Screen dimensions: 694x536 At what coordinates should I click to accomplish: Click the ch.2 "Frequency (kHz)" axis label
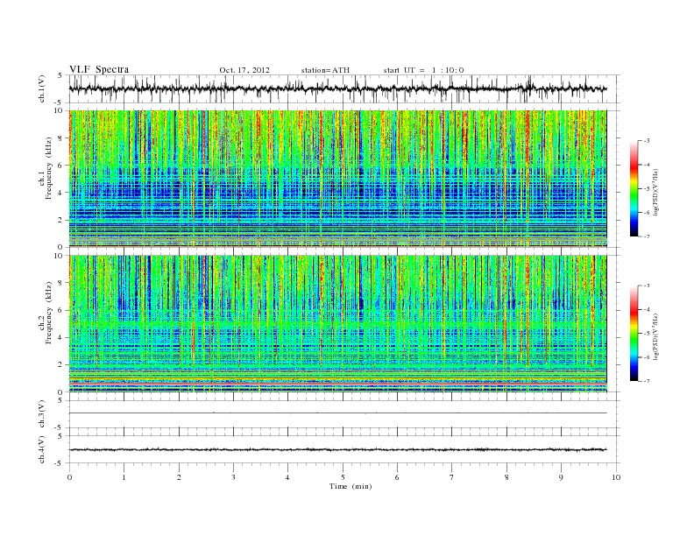coord(49,313)
